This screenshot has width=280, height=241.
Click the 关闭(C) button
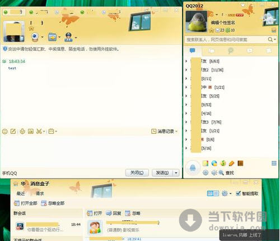(137, 173)
